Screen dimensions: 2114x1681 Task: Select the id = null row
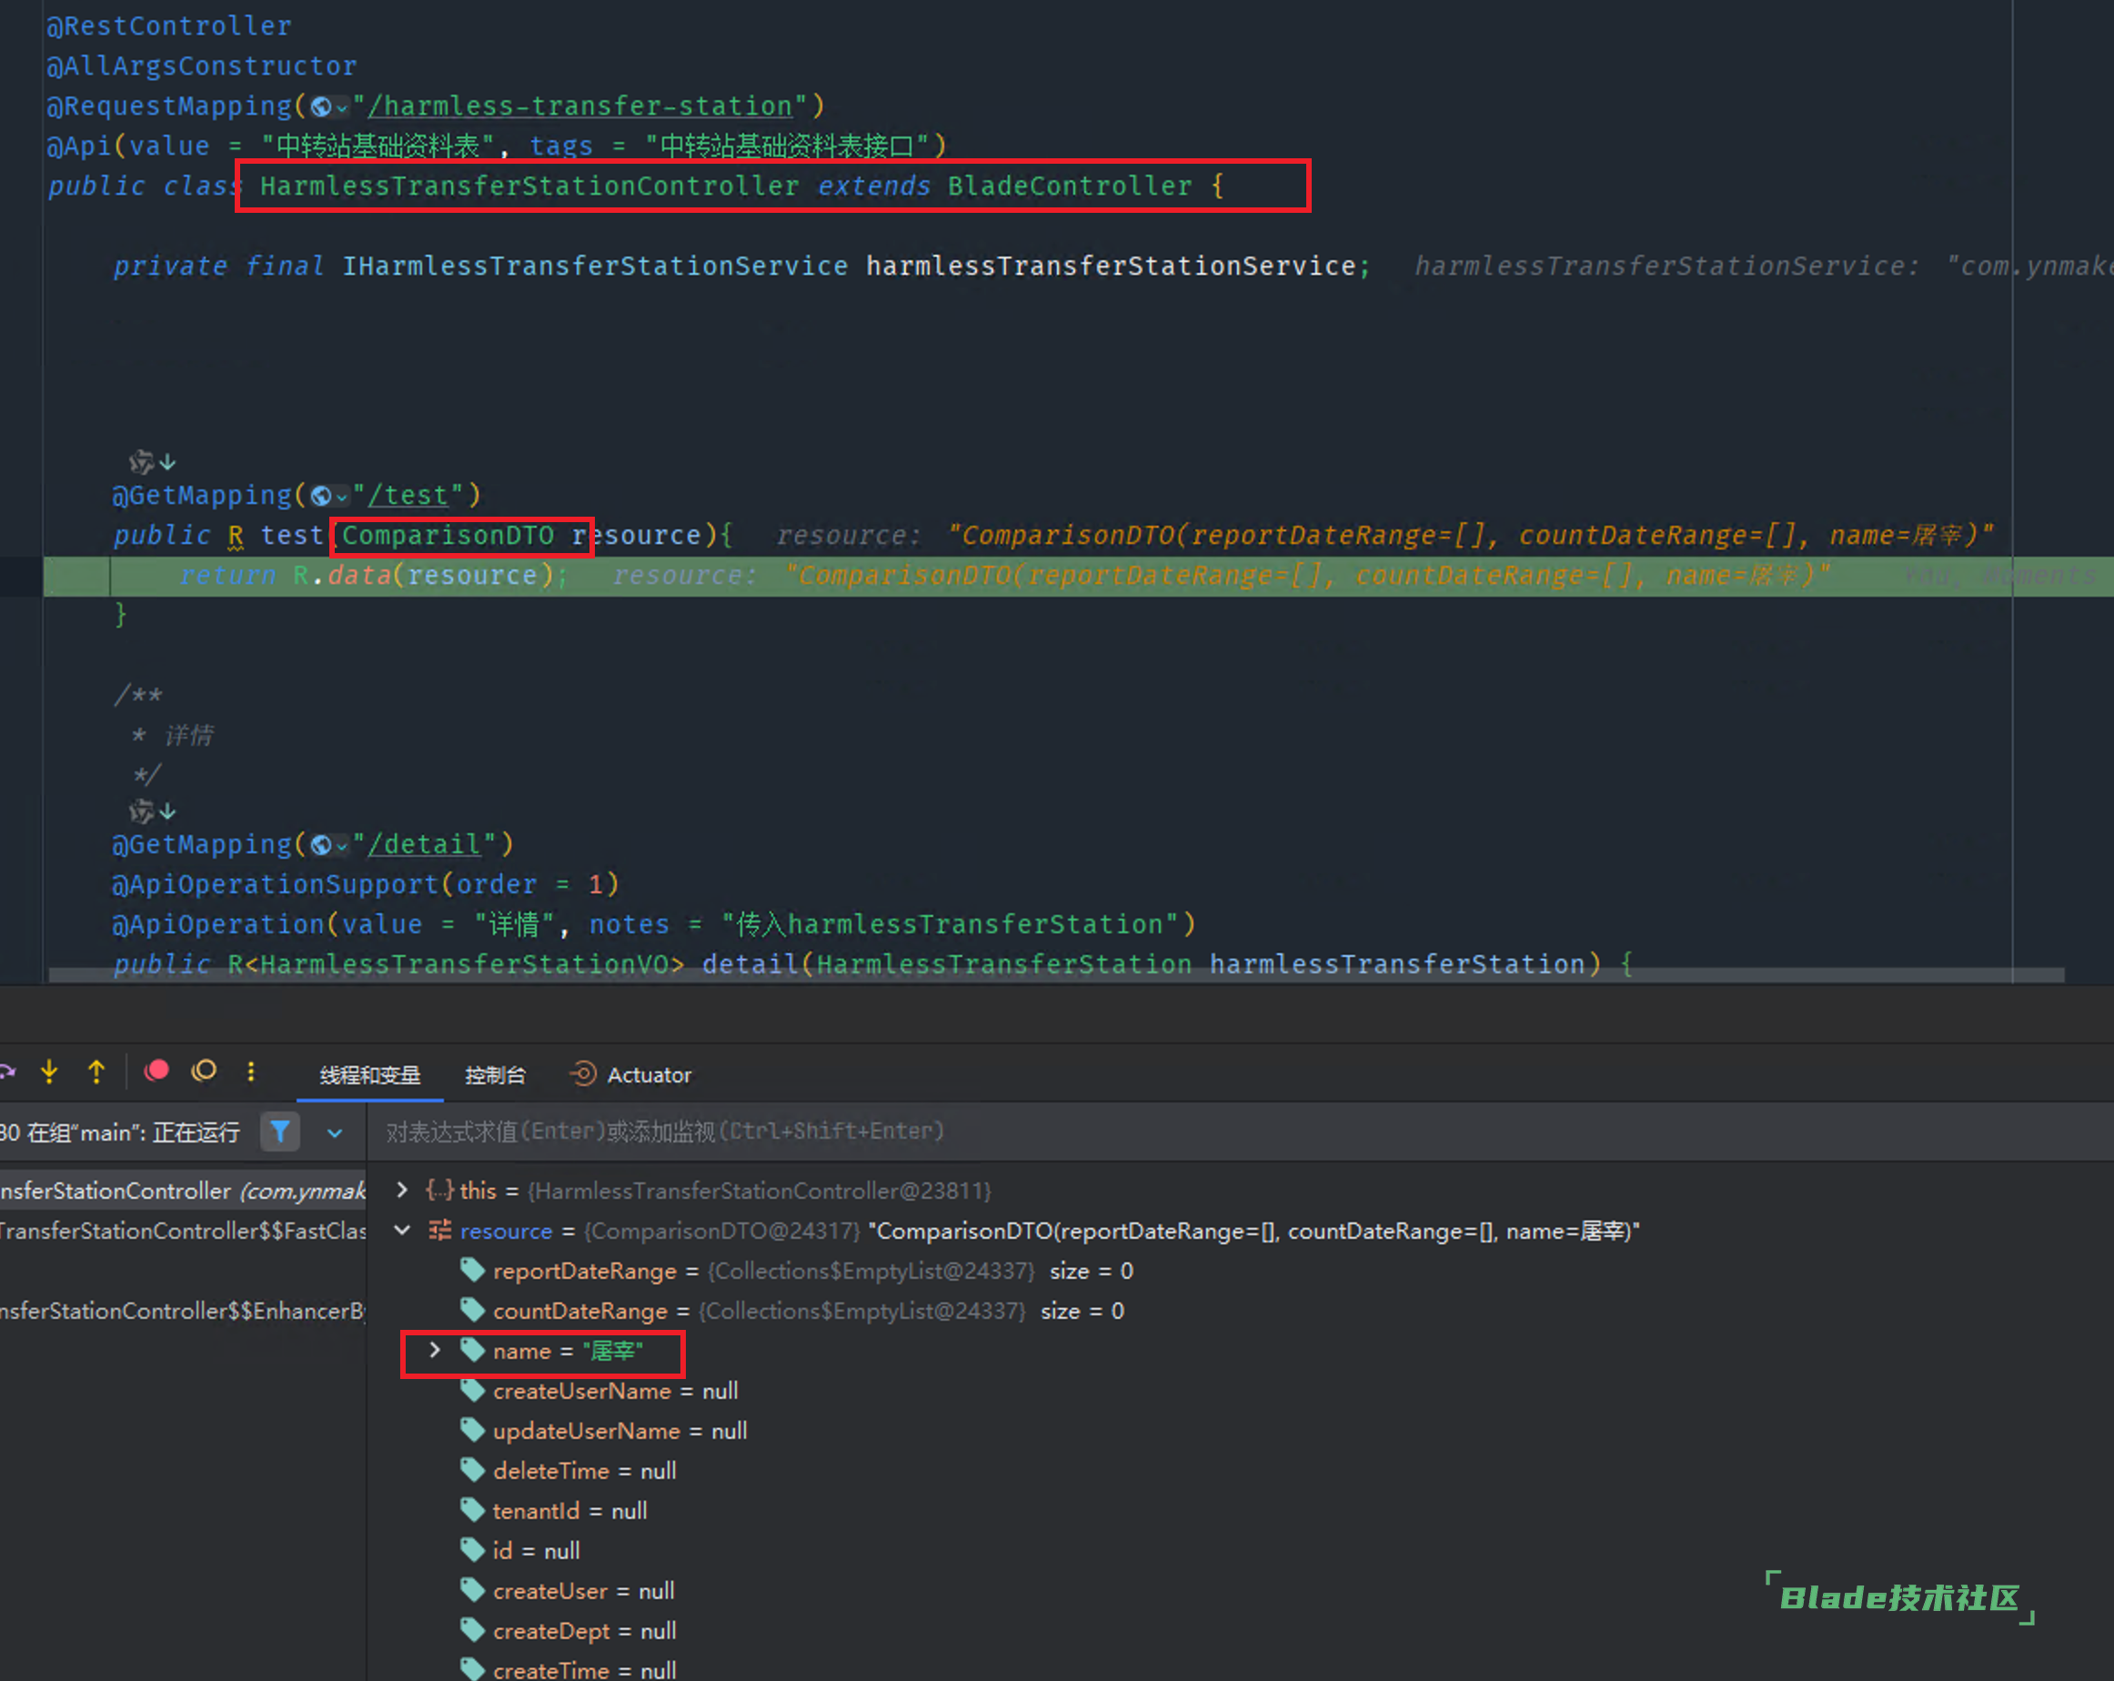[1241, 1551]
